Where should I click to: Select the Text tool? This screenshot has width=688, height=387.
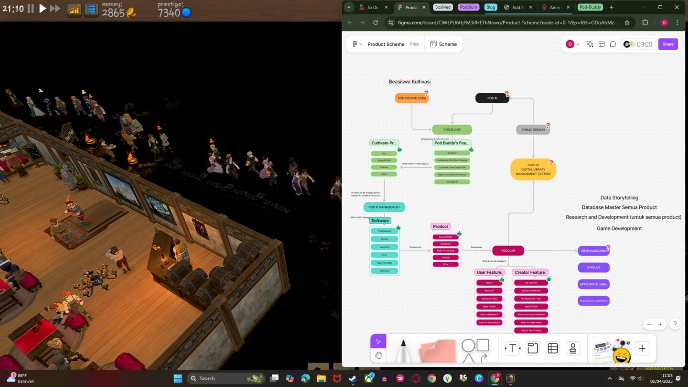[513, 348]
